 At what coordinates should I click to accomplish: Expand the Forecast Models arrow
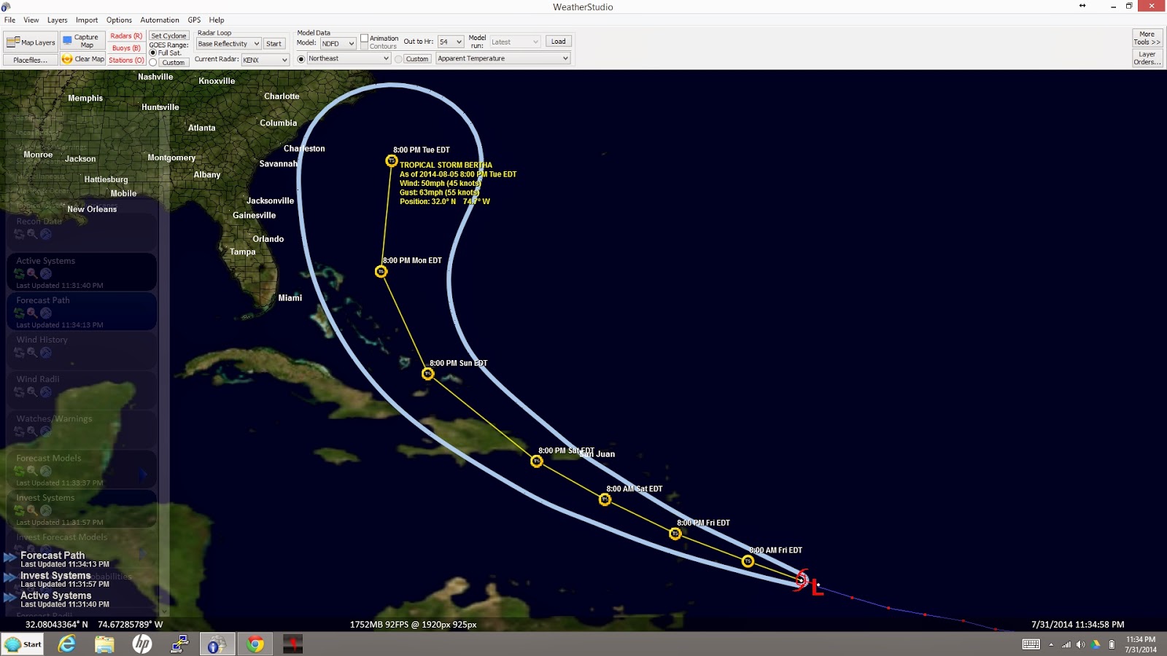(143, 475)
